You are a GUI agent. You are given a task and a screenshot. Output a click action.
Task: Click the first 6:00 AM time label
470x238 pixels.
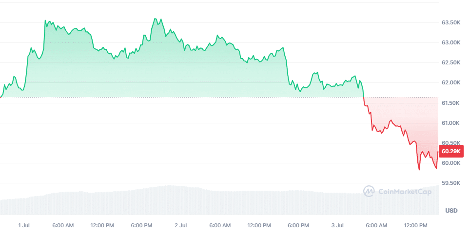[x=63, y=225]
